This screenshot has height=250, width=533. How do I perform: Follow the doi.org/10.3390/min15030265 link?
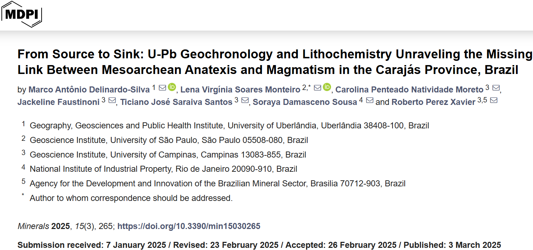pos(189,226)
